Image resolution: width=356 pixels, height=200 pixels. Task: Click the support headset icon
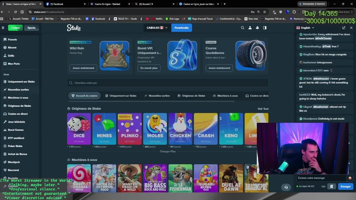[x=286, y=187]
